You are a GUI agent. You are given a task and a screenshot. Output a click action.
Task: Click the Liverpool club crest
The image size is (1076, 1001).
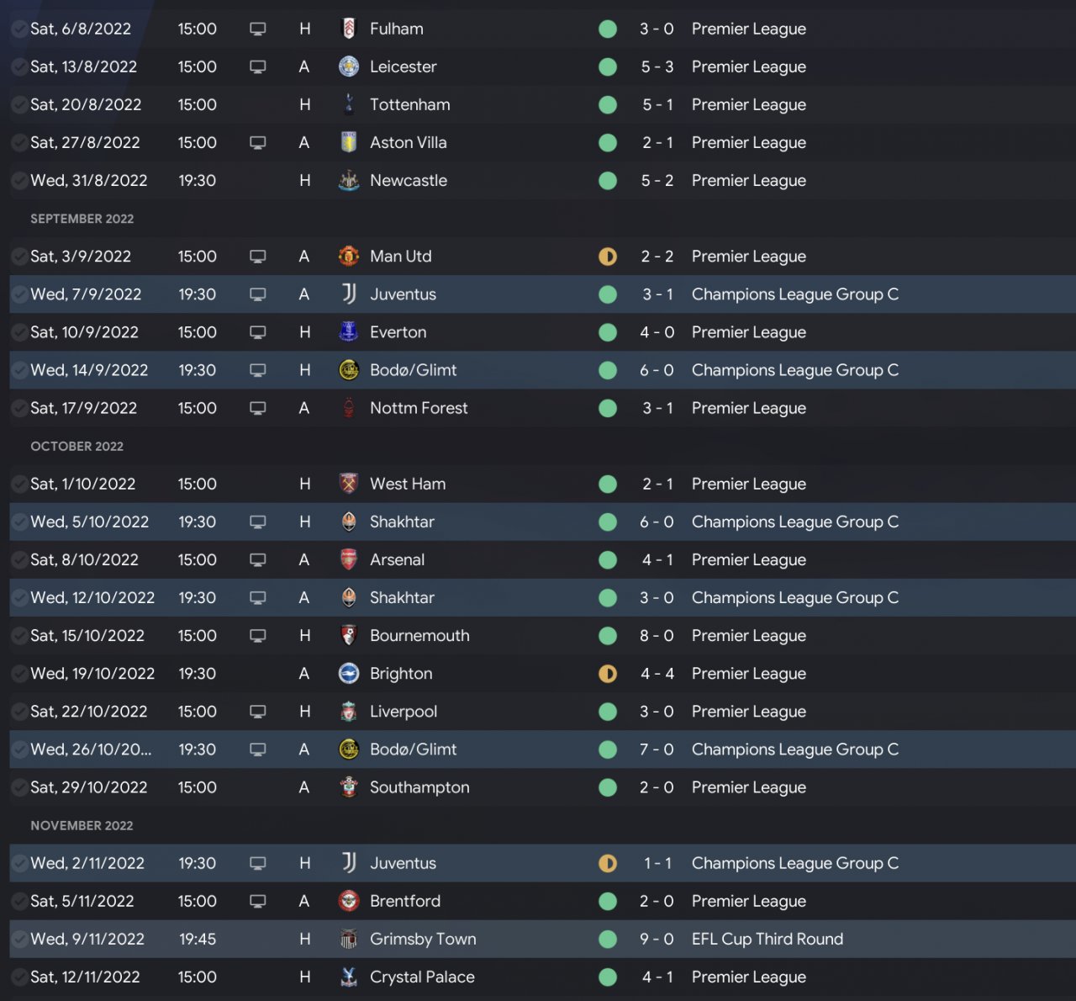349,712
